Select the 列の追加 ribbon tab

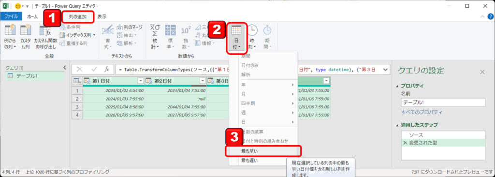[78, 17]
